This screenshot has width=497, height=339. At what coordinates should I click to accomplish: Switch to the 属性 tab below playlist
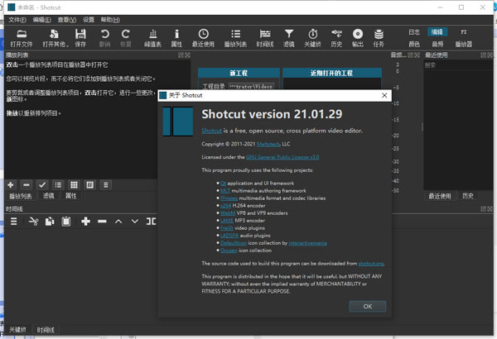click(x=71, y=196)
